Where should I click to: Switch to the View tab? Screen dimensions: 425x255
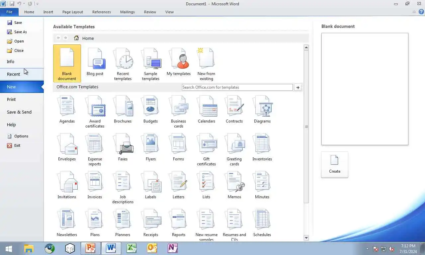click(170, 12)
